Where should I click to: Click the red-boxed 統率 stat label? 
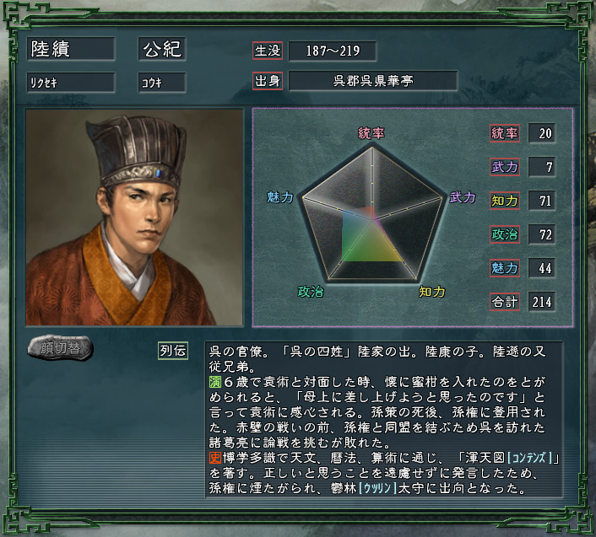pyautogui.click(x=505, y=133)
